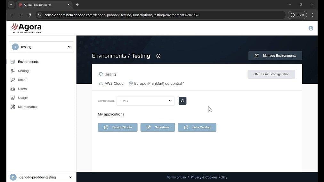Click the site information icon in address bar
Screen dimensions: 324x182
point(39,15)
